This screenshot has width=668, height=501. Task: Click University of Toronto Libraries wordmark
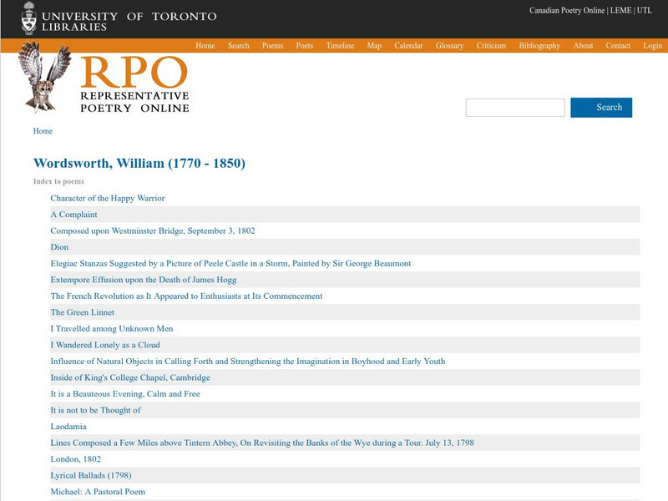(x=129, y=22)
